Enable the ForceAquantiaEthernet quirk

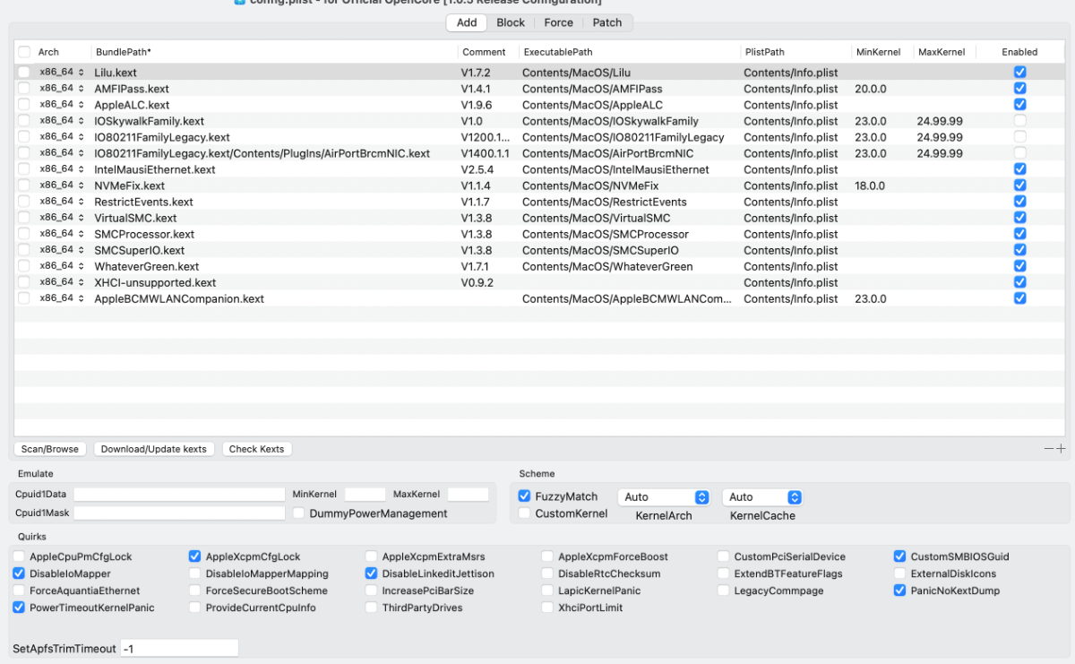coord(19,591)
